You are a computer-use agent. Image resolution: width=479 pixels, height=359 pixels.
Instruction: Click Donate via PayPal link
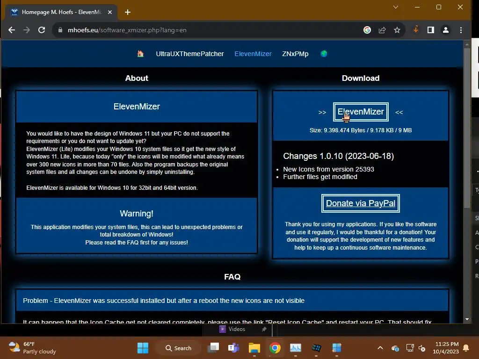(x=361, y=203)
